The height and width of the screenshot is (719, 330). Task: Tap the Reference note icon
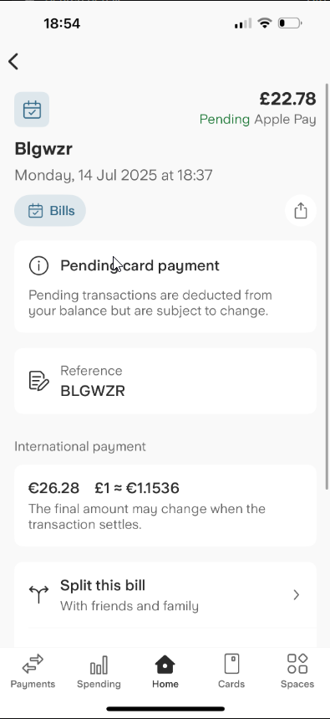pyautogui.click(x=38, y=381)
